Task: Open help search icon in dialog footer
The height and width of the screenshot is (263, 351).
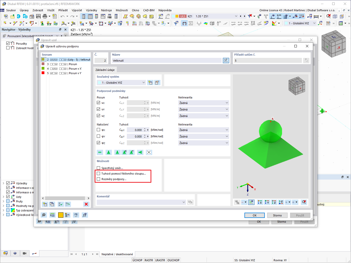Action: point(44,215)
